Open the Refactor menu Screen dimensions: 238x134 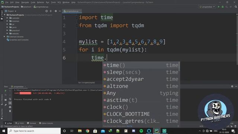click(41, 2)
